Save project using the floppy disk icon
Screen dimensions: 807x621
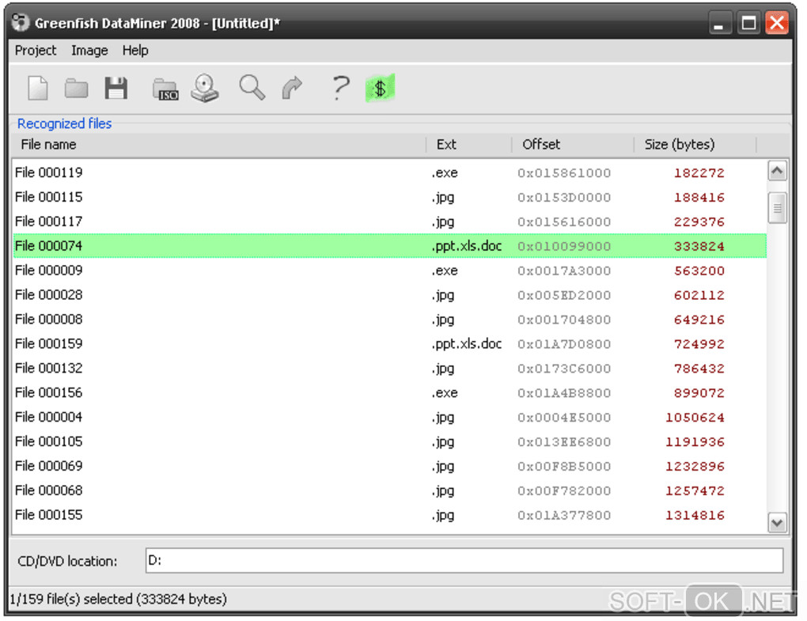pyautogui.click(x=116, y=88)
